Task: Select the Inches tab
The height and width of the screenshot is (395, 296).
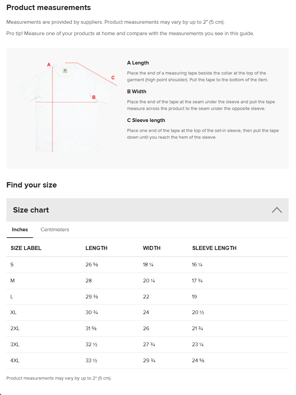Action: coord(20,230)
